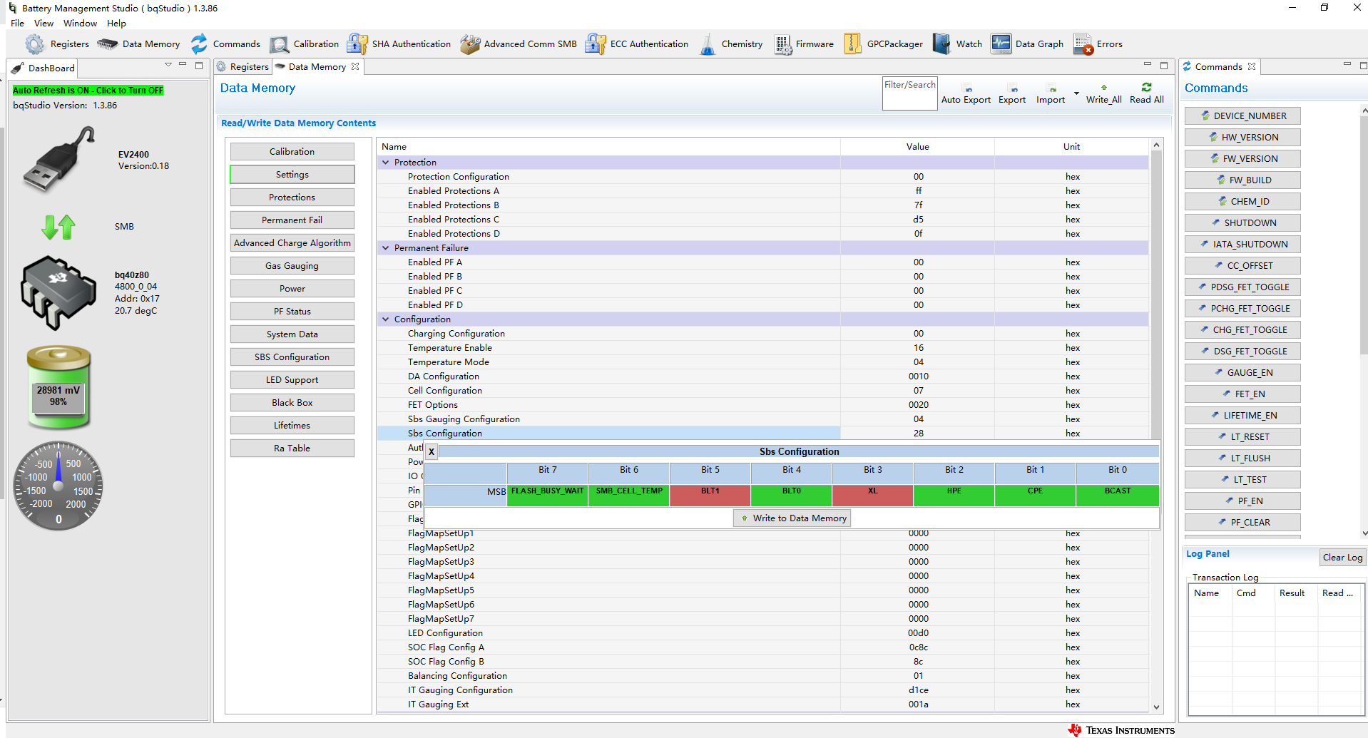Open SHA Authentication lock icon
This screenshot has width=1368, height=738.
pos(357,44)
